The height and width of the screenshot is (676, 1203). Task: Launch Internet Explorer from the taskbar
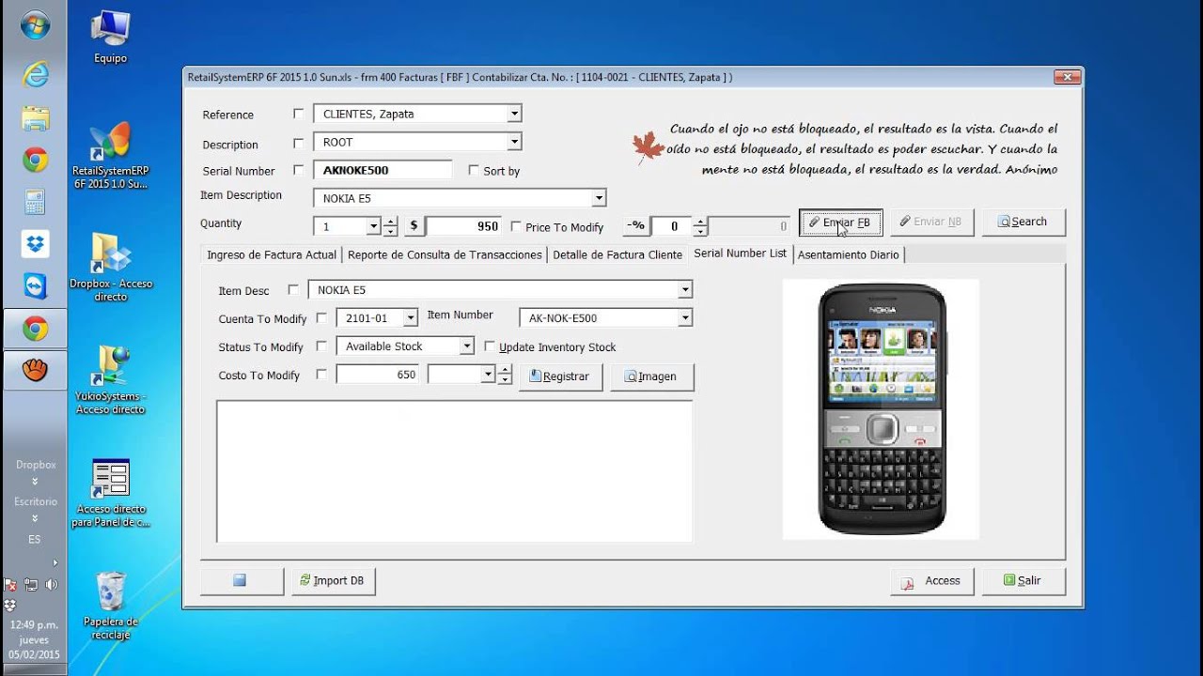(35, 74)
